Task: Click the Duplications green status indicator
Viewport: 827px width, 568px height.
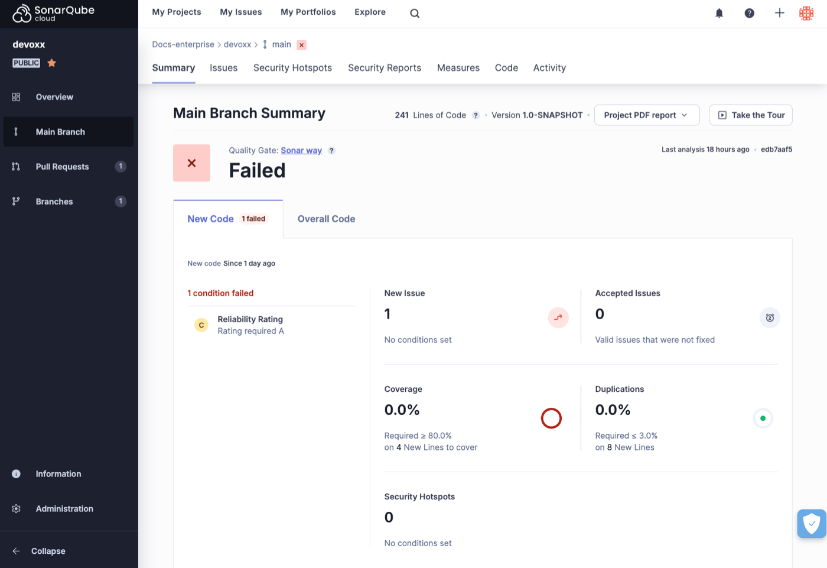Action: 763,418
